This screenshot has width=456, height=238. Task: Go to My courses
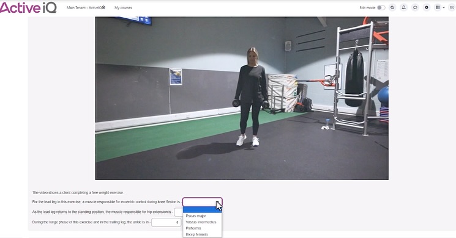(x=123, y=8)
